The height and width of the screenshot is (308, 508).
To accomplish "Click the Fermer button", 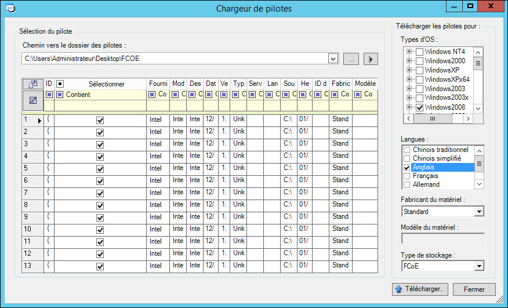I will [474, 289].
